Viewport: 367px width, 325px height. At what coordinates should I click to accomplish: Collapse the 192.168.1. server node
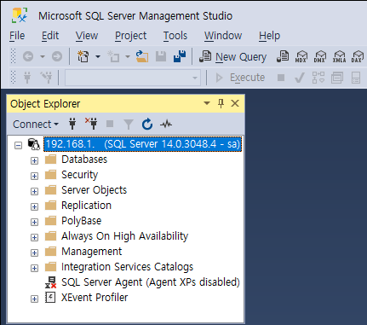[x=18, y=146]
